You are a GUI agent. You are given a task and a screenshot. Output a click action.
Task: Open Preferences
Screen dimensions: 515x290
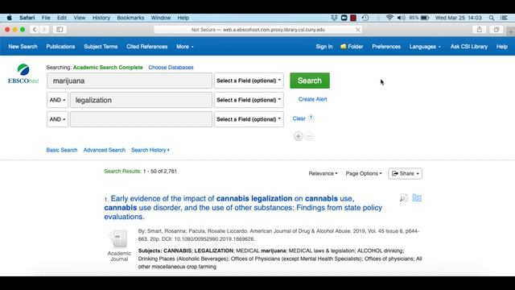[386, 47]
